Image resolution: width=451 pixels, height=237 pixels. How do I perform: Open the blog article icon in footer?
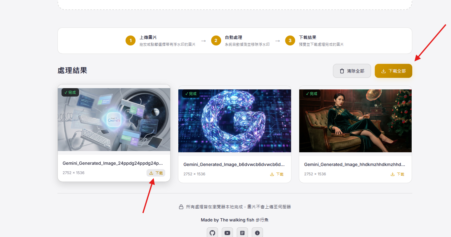tap(242, 233)
